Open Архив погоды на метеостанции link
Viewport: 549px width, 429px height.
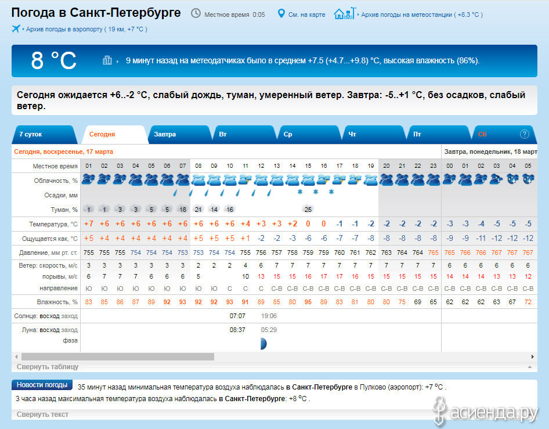click(x=421, y=15)
